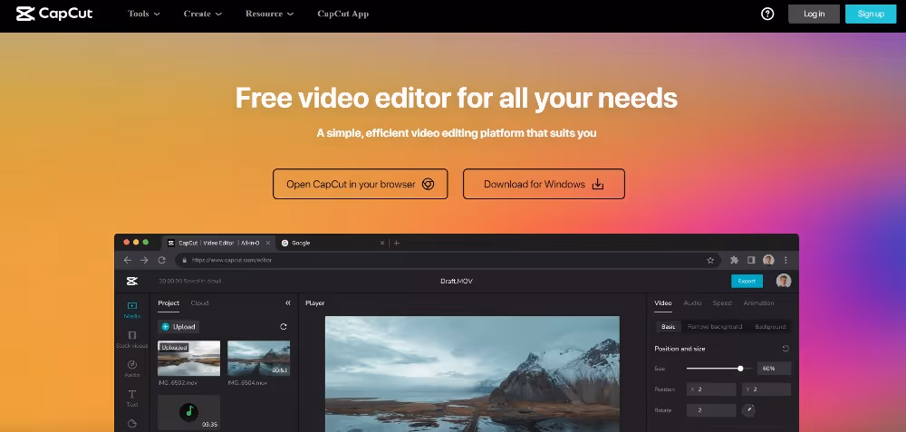
Task: Expand the Tools dropdown menu
Action: click(144, 14)
